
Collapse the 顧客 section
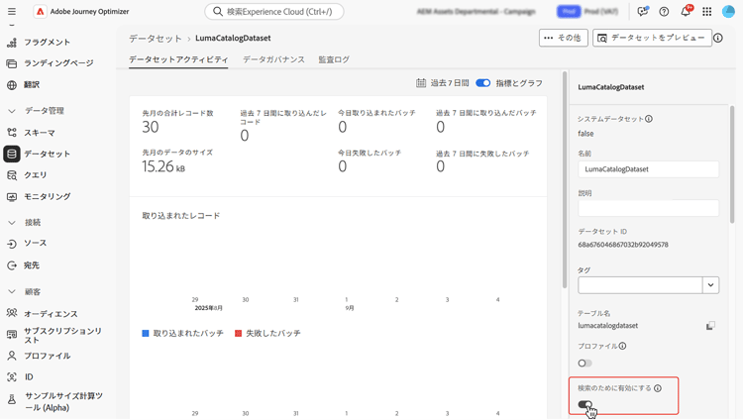click(12, 292)
